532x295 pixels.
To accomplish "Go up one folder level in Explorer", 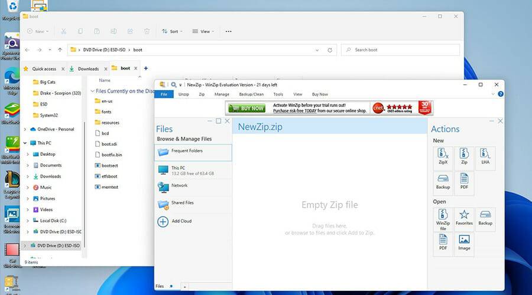I will click(x=60, y=50).
